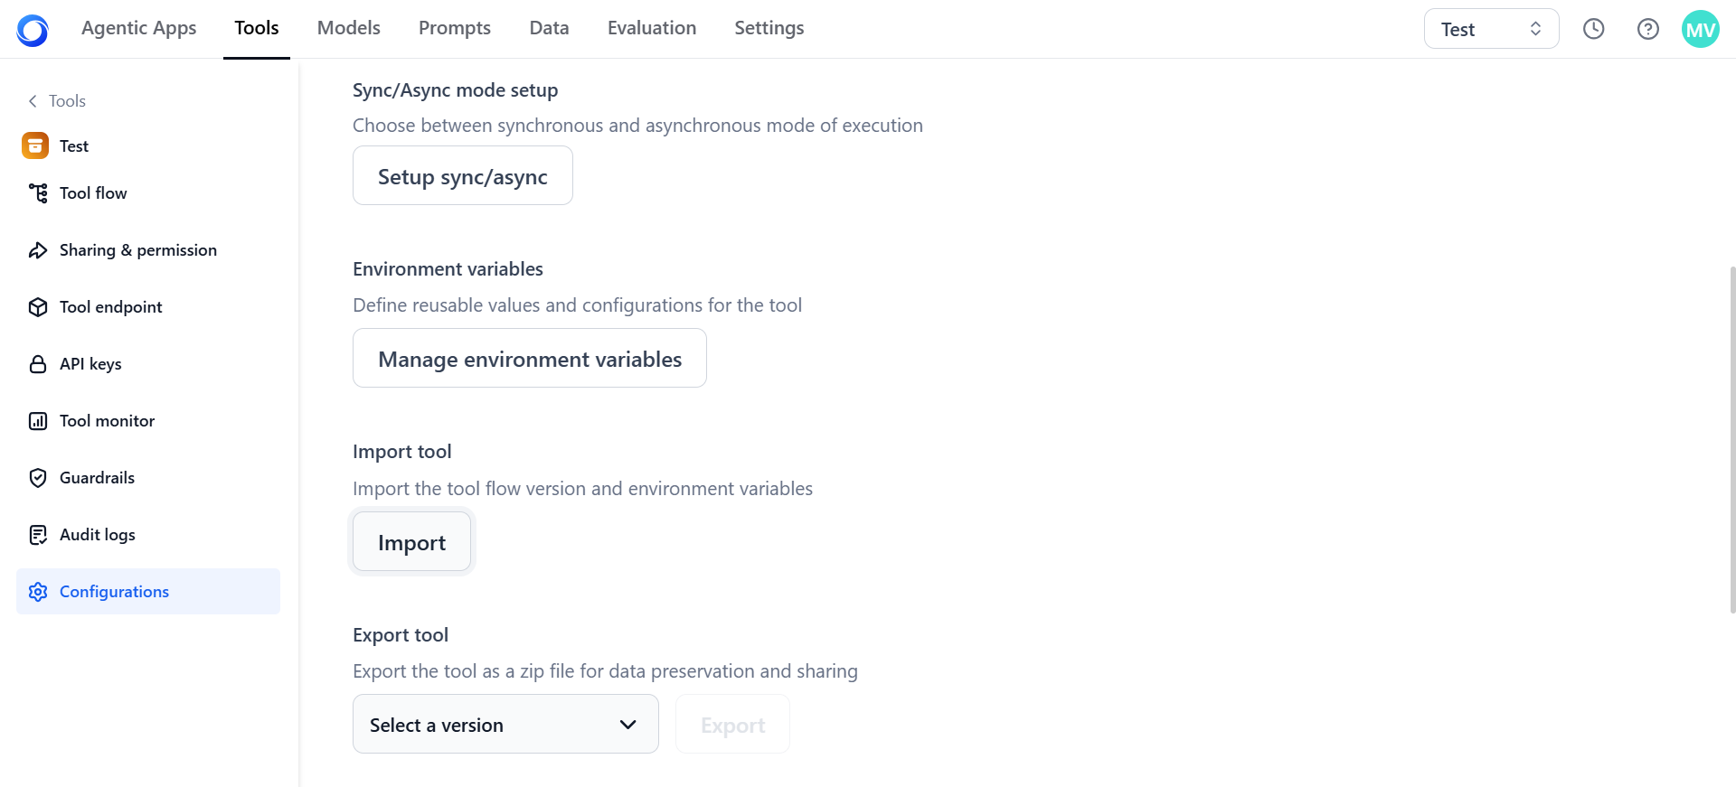Click the Tool monitor chart icon
The width and height of the screenshot is (1736, 787).
coord(38,421)
